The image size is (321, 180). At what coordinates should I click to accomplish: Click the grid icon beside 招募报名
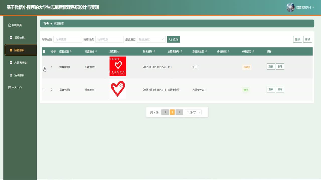(x=11, y=50)
